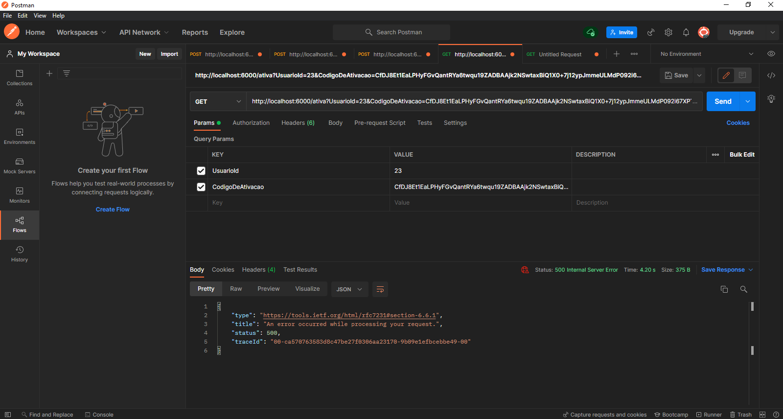783x419 pixels.
Task: Open the No Environment dropdown
Action: click(x=707, y=54)
